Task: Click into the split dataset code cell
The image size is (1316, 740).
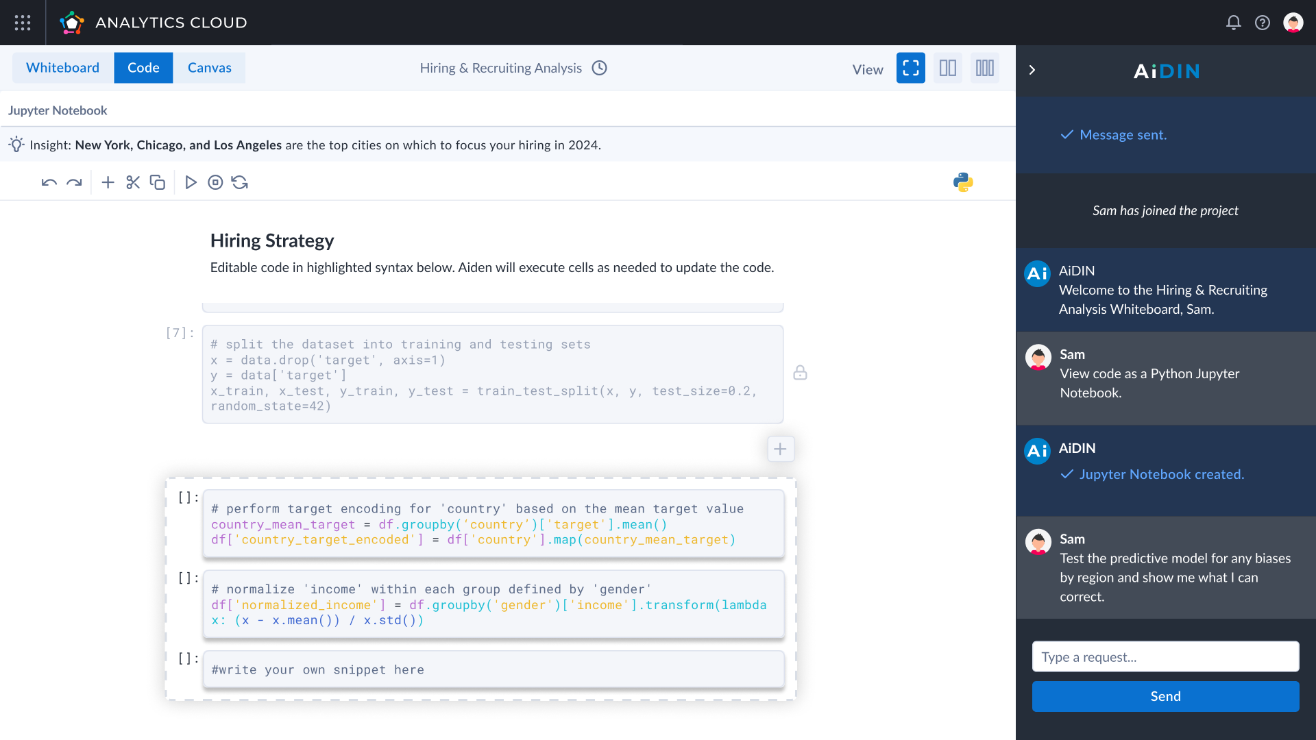Action: point(493,374)
